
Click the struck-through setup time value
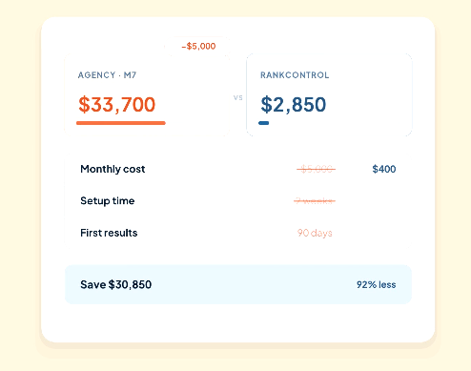point(315,201)
